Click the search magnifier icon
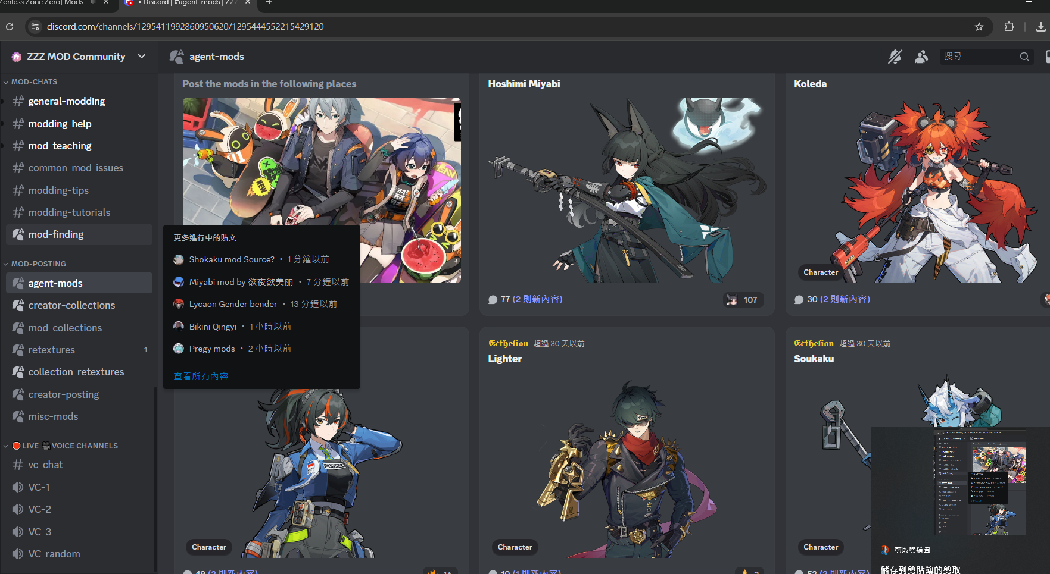Viewport: 1050px width, 574px height. point(1024,57)
